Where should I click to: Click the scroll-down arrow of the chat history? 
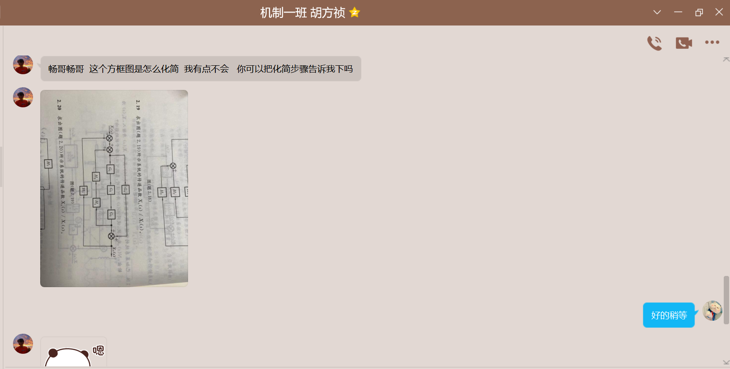pyautogui.click(x=726, y=362)
